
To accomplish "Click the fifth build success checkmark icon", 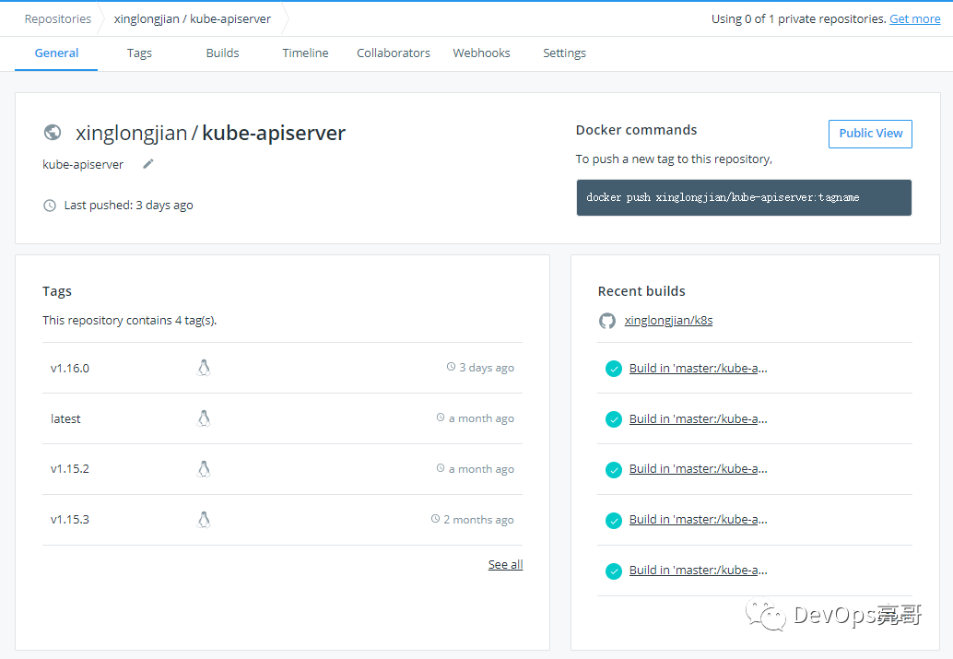I will [614, 571].
